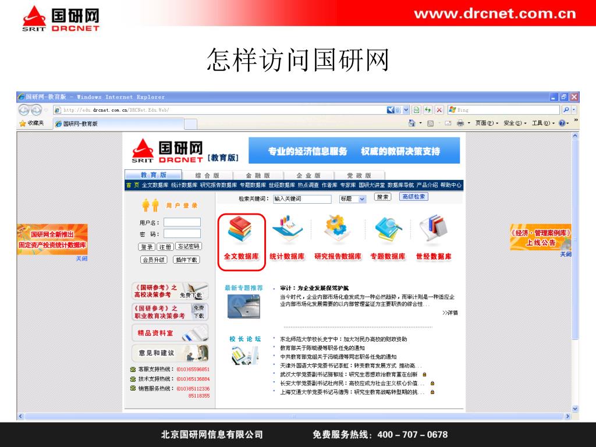
Task: Open the 页面(P) menu dropdown
Action: click(x=487, y=123)
